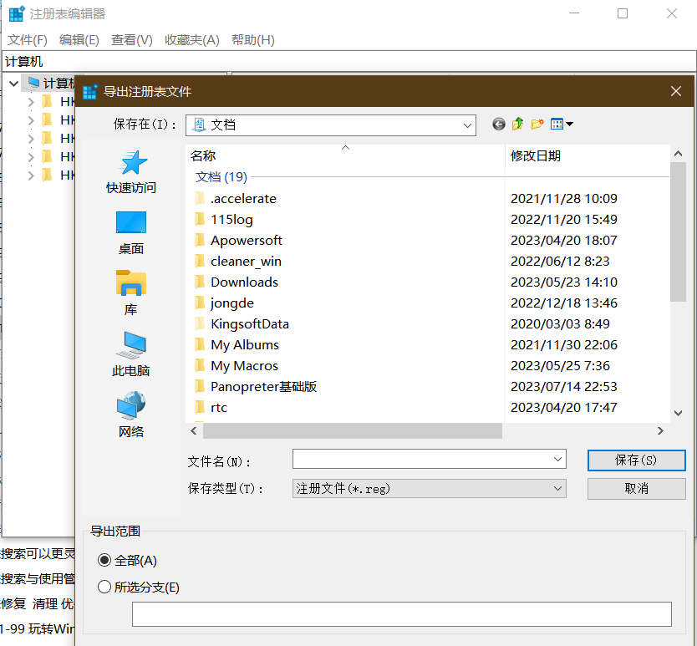This screenshot has height=646, width=697.
Task: Select the Downloads folder in list
Action: (x=244, y=282)
